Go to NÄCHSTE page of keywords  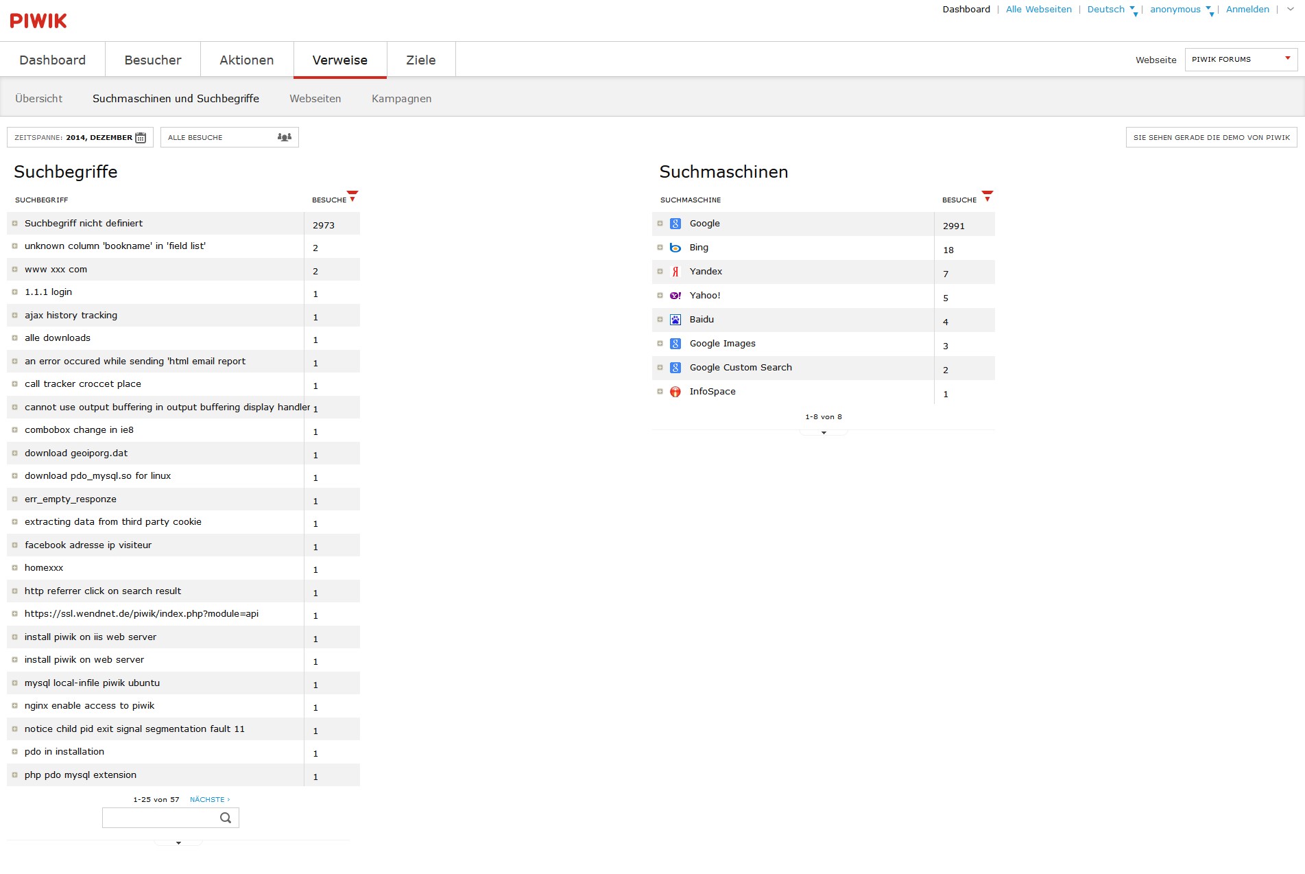pos(210,800)
